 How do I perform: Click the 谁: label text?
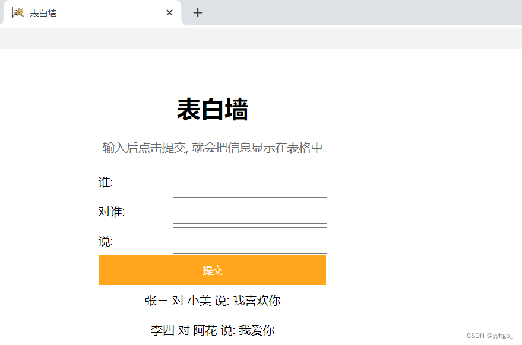105,181
